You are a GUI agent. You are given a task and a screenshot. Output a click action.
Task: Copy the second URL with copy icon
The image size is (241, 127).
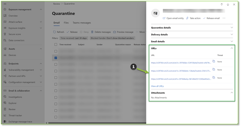pyautogui.click(x=214, y=69)
